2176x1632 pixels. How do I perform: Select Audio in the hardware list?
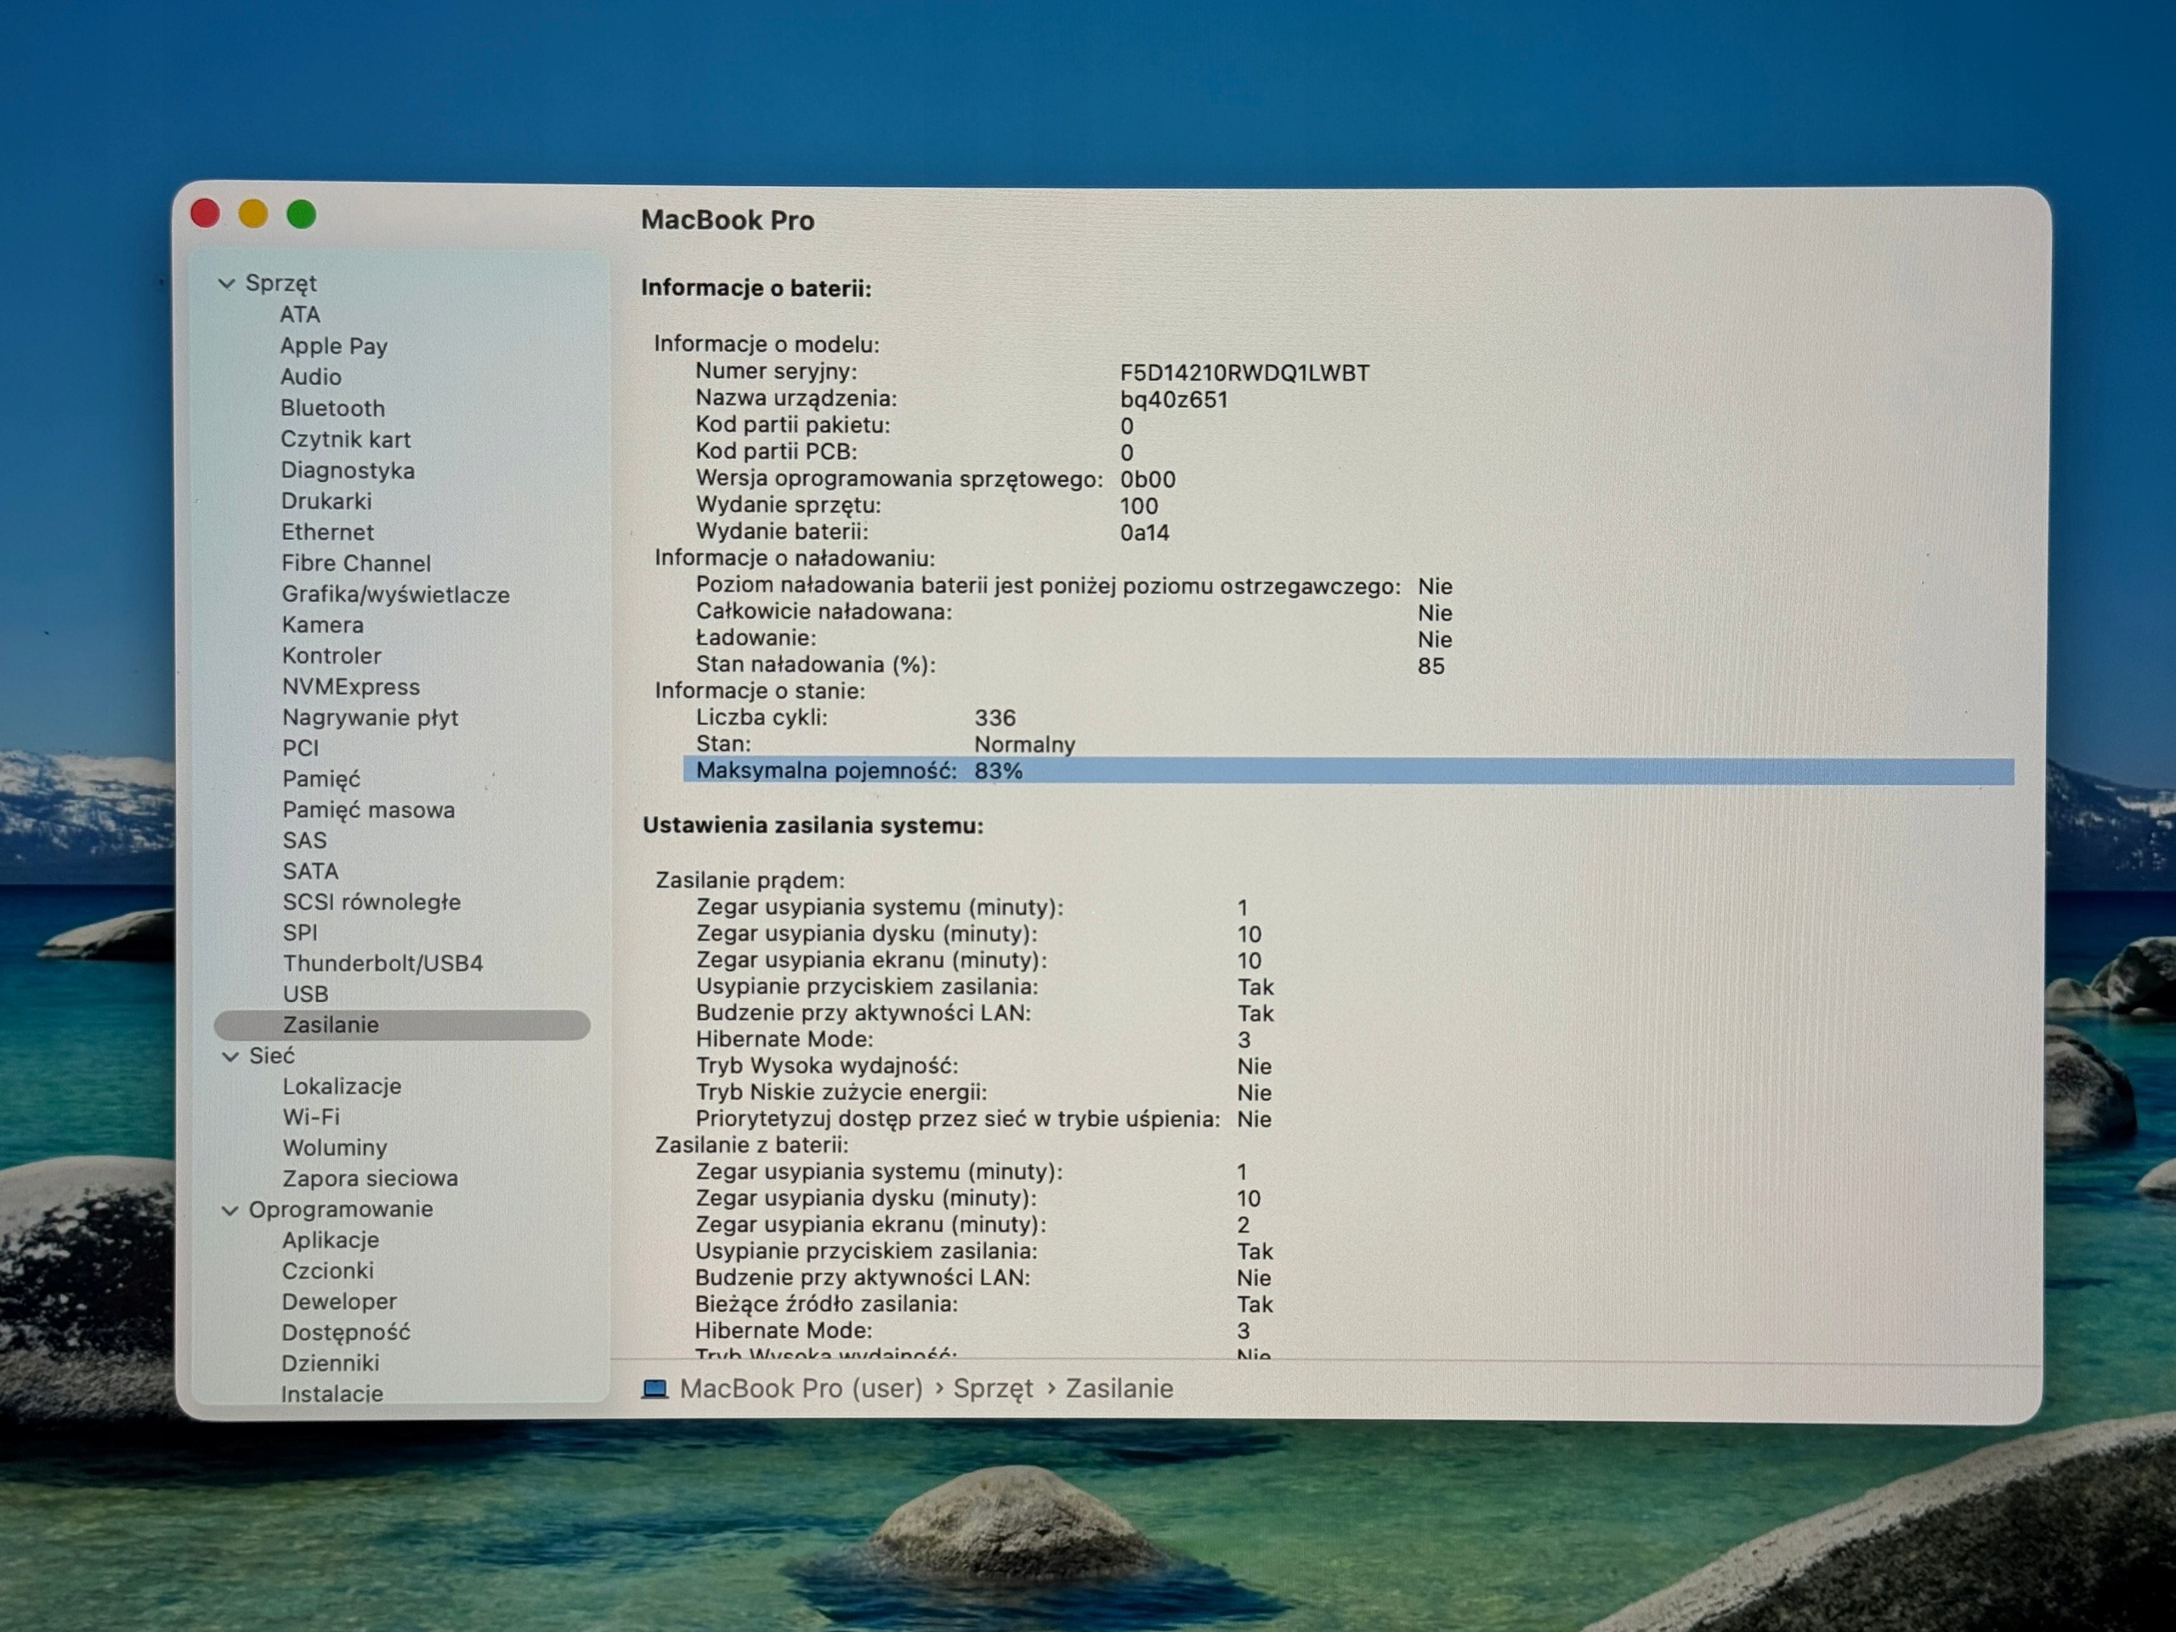click(311, 377)
